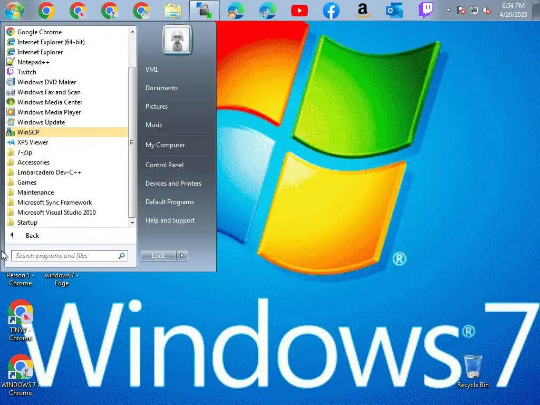Screen dimensions: 540x405
Task: Launch Twitch from the Start menu list
Action: coord(67,72)
